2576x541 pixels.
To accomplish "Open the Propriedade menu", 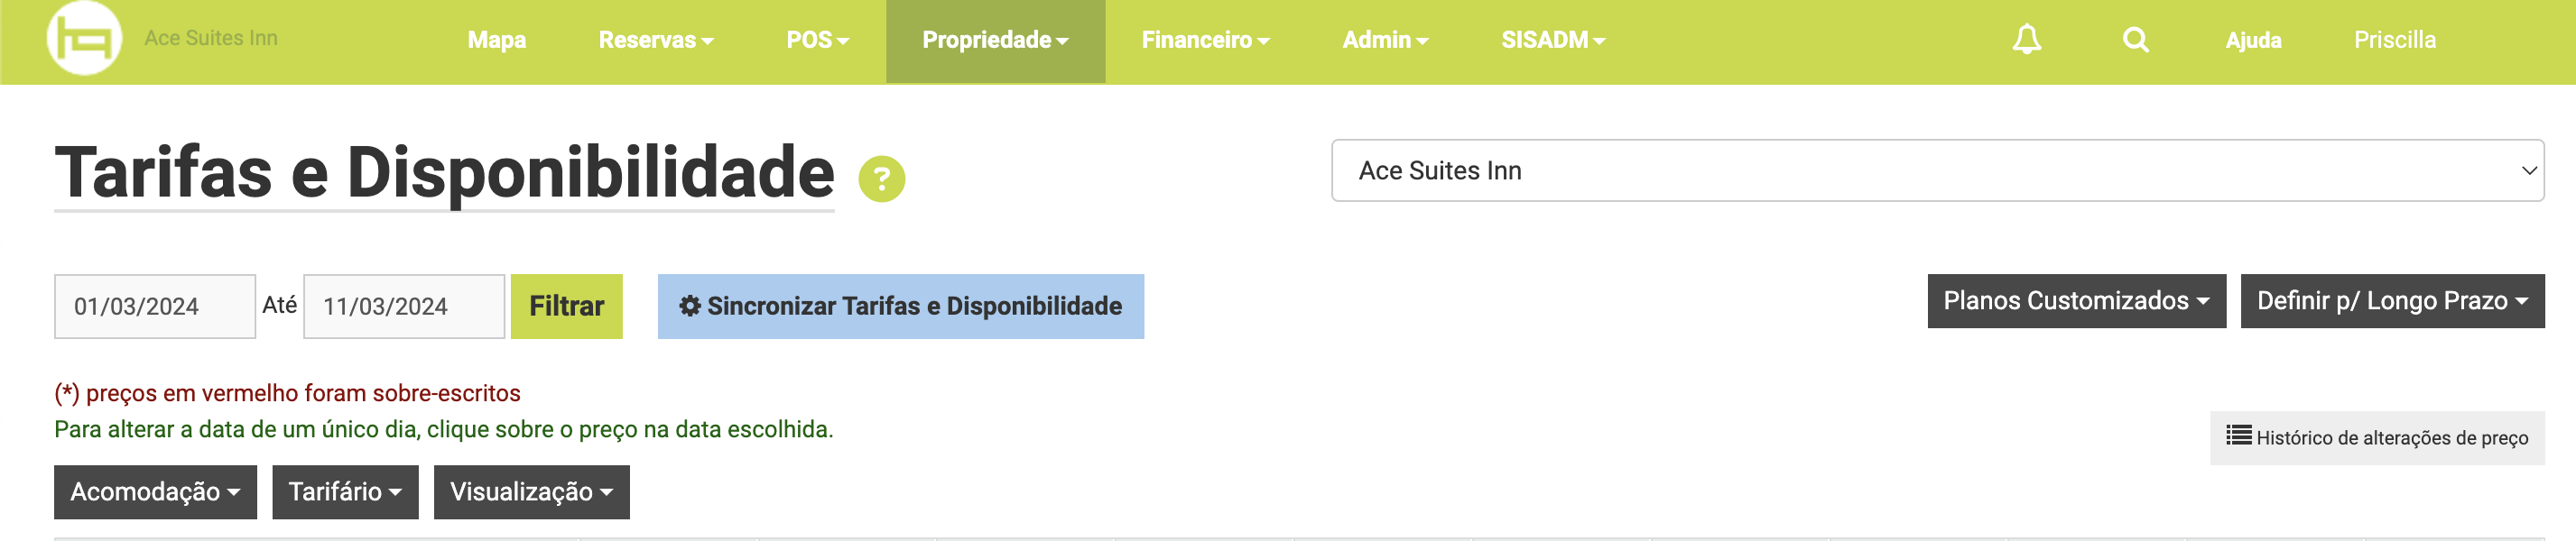I will click(995, 40).
